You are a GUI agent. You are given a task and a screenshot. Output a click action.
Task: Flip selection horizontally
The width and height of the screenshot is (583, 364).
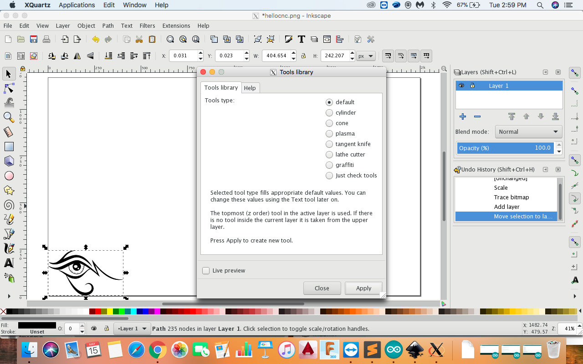pyautogui.click(x=77, y=56)
